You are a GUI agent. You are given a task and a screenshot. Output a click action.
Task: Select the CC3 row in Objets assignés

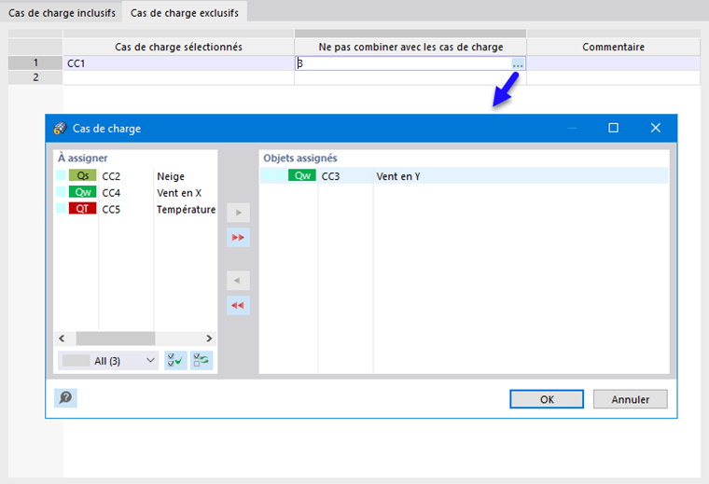tap(464, 176)
